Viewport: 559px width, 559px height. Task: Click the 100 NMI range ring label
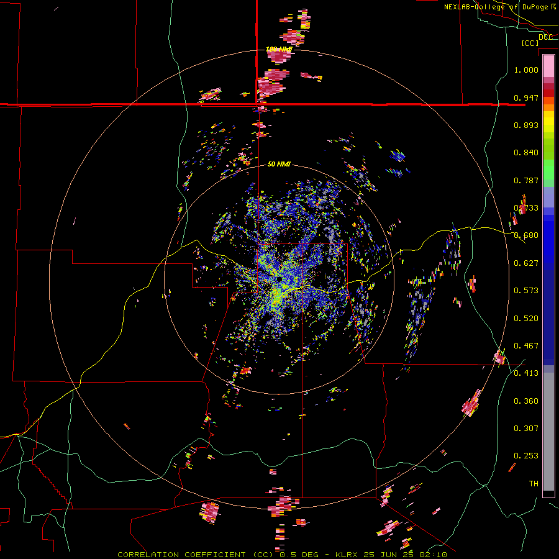279,49
